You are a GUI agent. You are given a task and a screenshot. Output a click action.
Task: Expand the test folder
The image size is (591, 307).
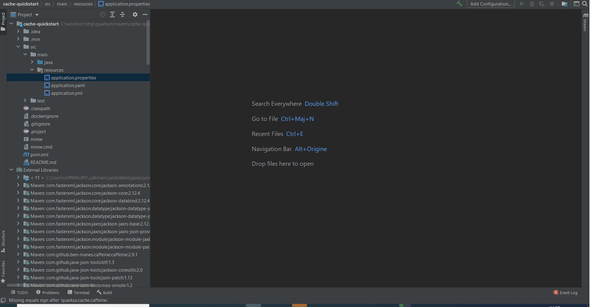pyautogui.click(x=25, y=101)
